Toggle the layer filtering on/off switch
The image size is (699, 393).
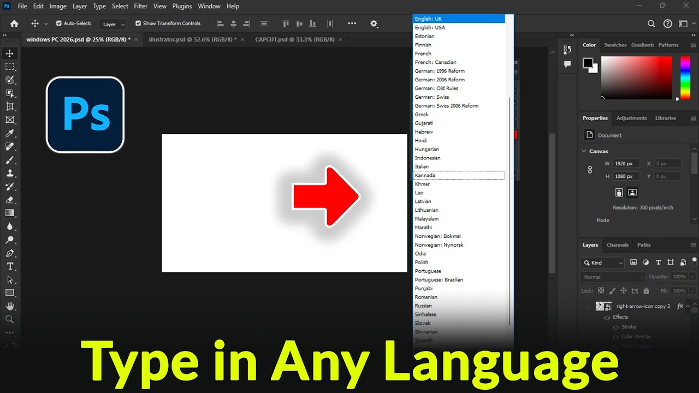(694, 261)
